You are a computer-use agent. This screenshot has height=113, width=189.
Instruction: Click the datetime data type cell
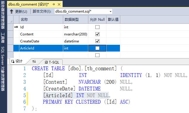75,41
